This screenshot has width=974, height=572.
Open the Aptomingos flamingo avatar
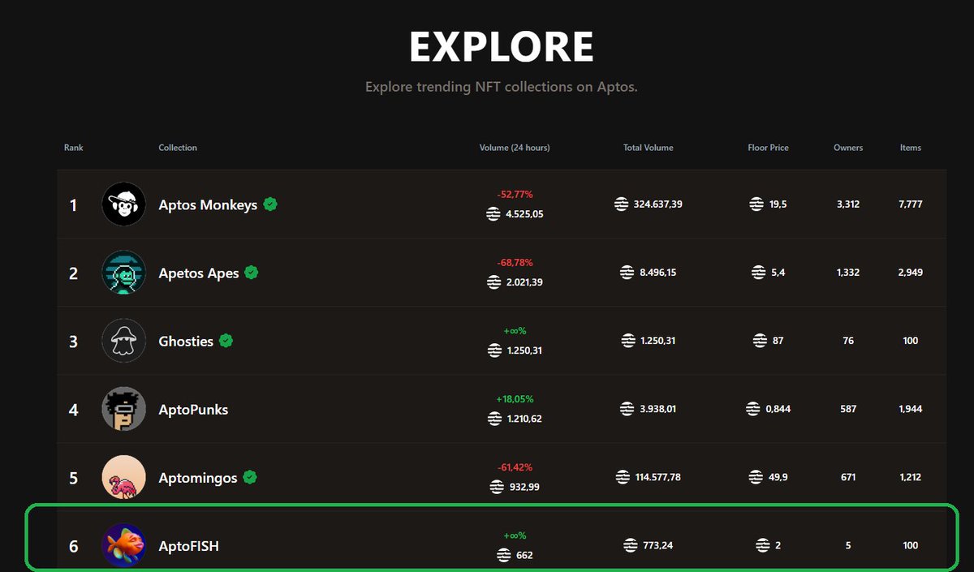[123, 477]
